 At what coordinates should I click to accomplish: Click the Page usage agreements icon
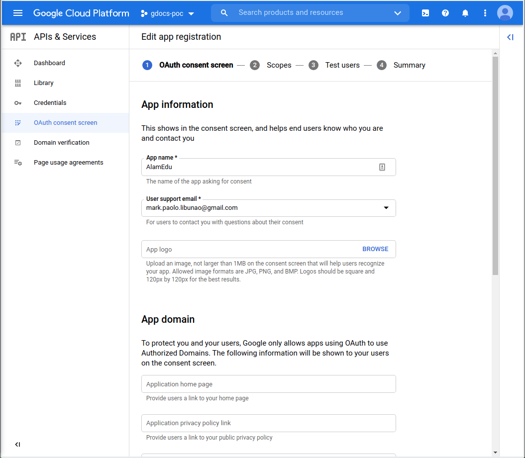(x=18, y=163)
